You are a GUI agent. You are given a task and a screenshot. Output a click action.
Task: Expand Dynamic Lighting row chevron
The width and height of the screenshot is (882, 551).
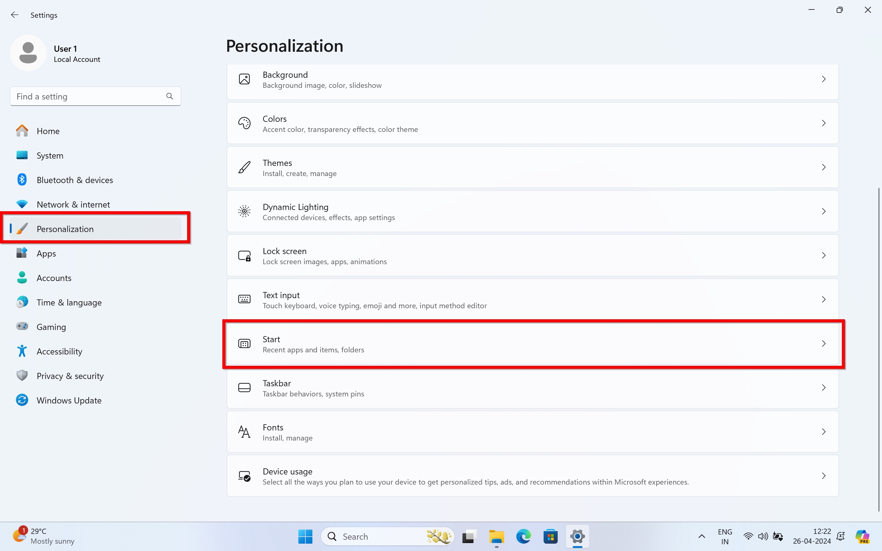[823, 211]
